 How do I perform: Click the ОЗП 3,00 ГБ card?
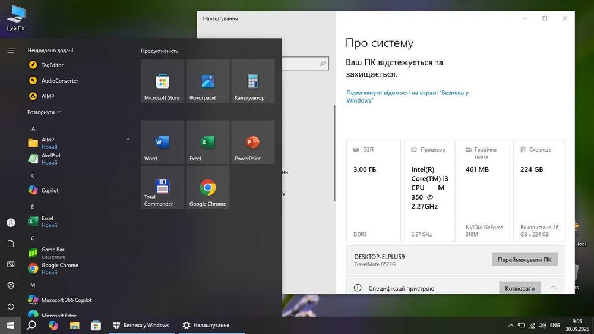[x=374, y=191]
